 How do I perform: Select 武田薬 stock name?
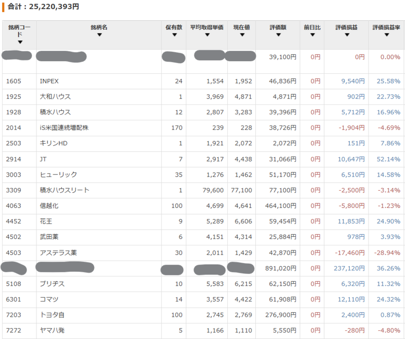[49, 237]
